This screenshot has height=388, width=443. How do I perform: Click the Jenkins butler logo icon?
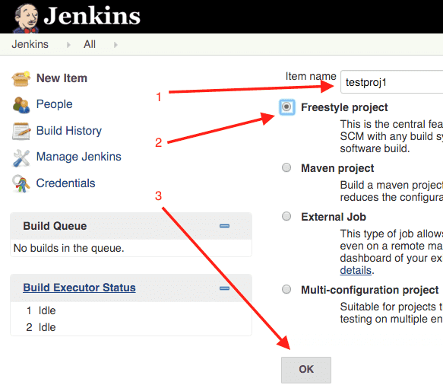(26, 18)
